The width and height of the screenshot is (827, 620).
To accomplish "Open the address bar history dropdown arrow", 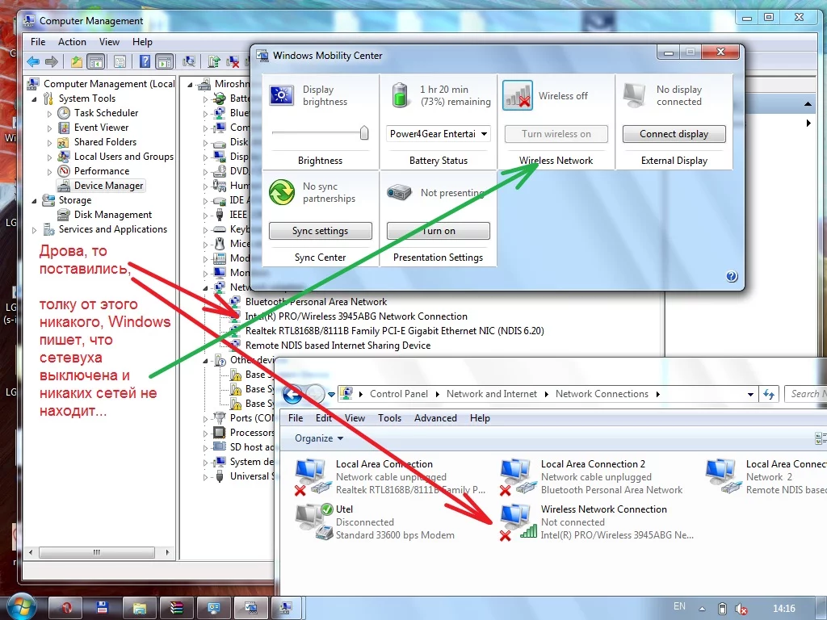I will click(x=750, y=394).
